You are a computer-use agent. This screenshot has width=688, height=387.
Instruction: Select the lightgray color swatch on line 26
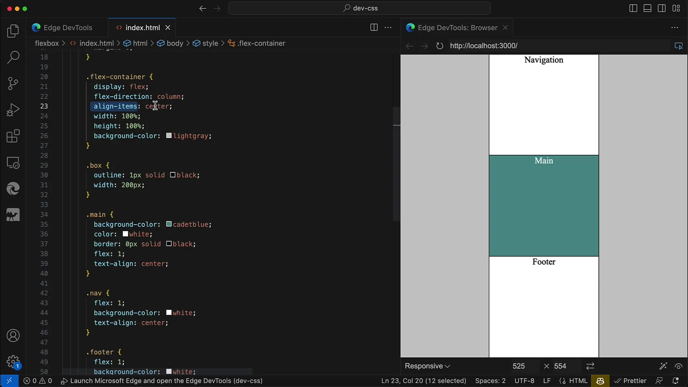click(169, 135)
